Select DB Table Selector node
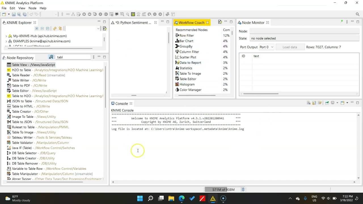This screenshot has width=363, height=204. [31, 153]
